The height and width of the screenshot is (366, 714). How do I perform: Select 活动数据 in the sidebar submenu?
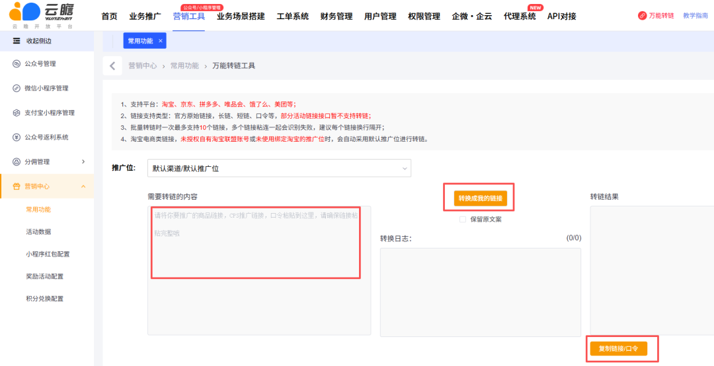[38, 232]
